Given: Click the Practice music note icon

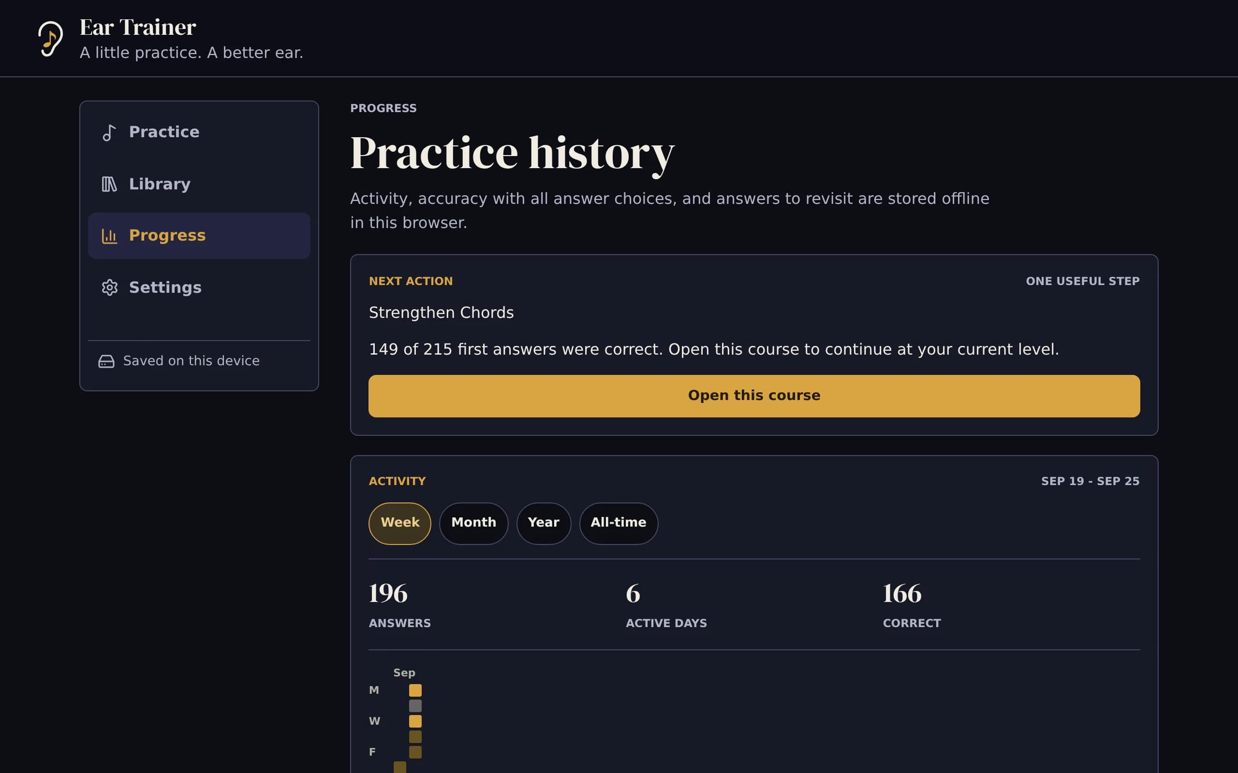Looking at the screenshot, I should click(x=109, y=133).
